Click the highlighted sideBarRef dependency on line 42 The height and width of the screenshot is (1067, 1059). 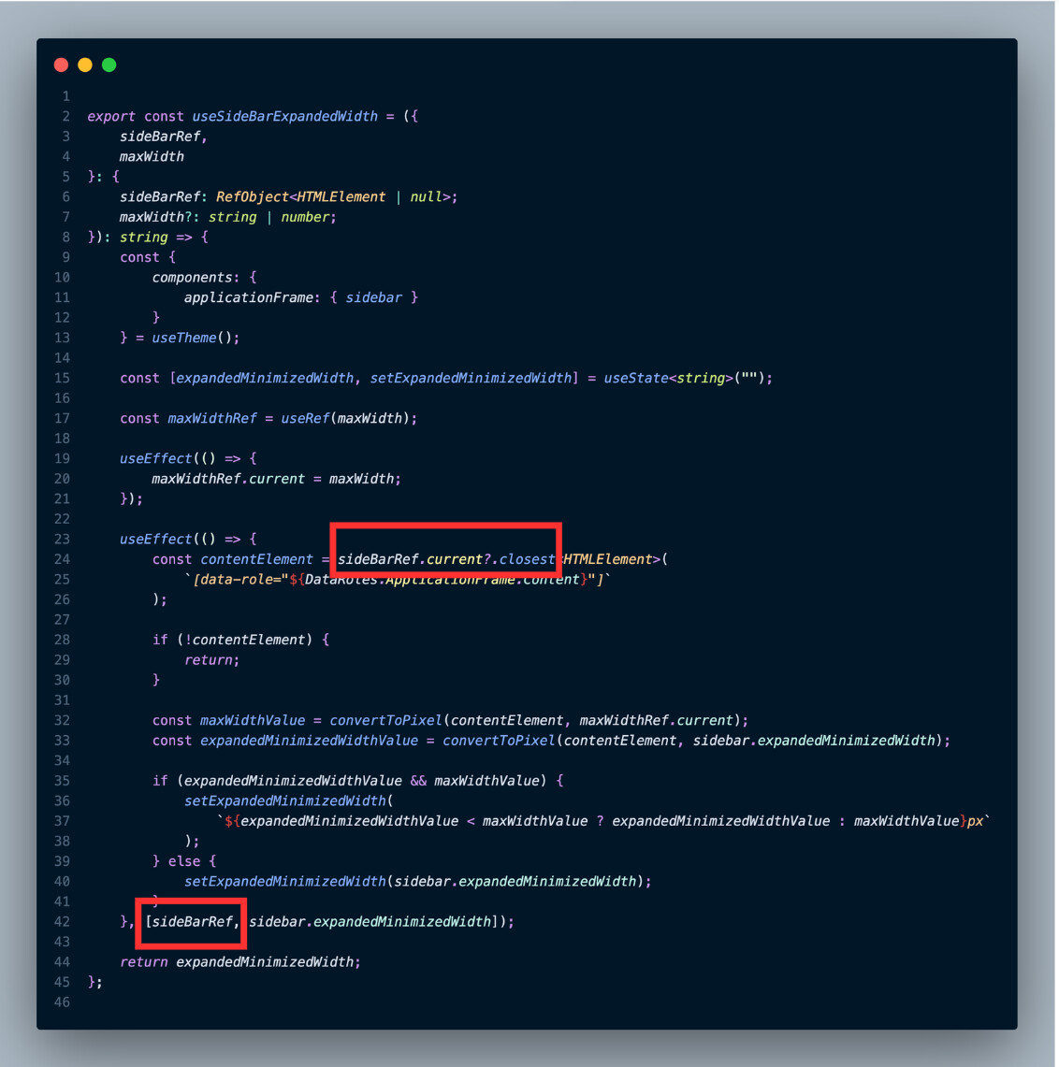pyautogui.click(x=192, y=922)
